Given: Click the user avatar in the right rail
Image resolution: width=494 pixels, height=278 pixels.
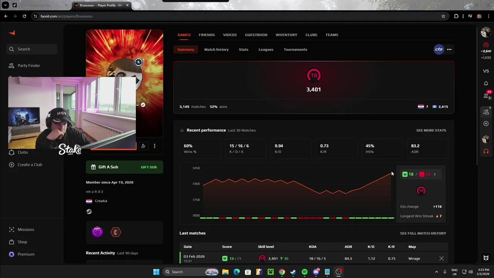Looking at the screenshot, I should [x=486, y=33].
